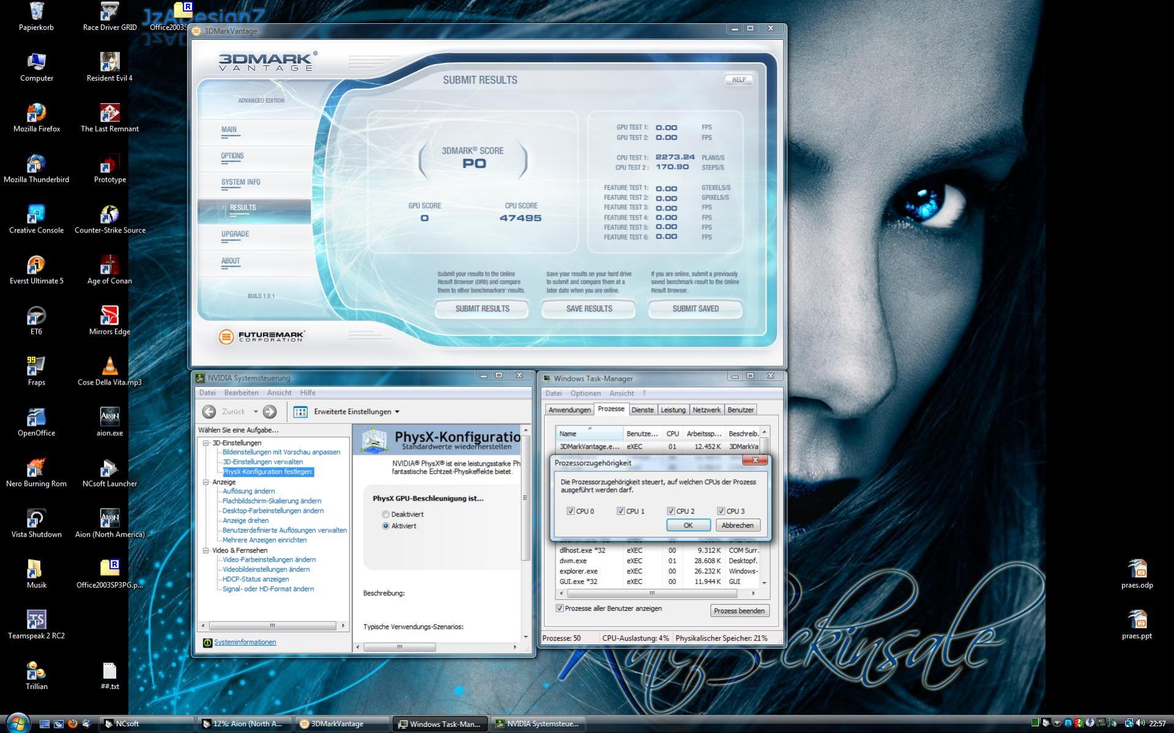Open SYSTEM INFO in 3DMark sidebar
Image resolution: width=1174 pixels, height=733 pixels.
tap(240, 182)
